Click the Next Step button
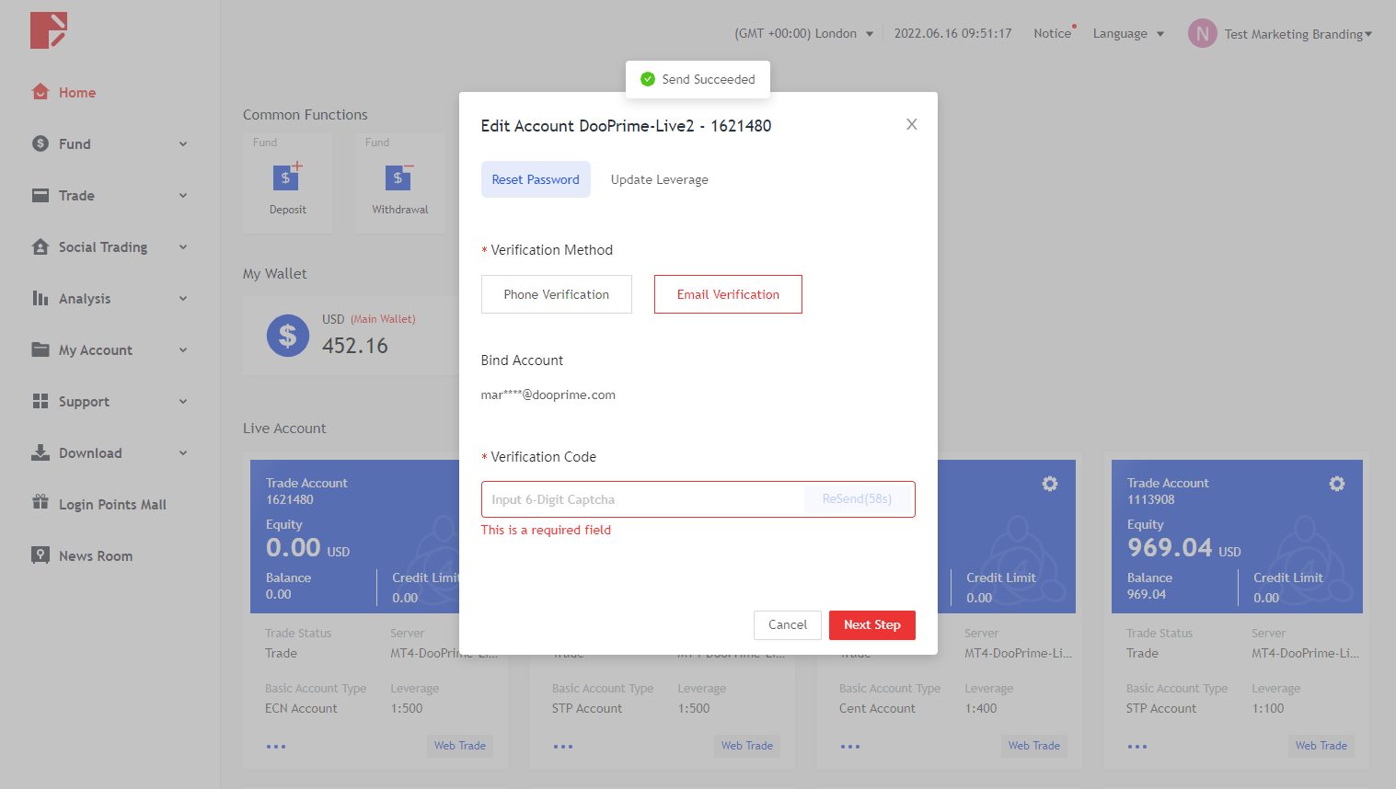 871,624
